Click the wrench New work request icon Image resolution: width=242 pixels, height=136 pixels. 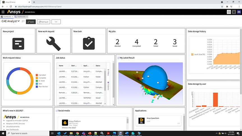53,44
